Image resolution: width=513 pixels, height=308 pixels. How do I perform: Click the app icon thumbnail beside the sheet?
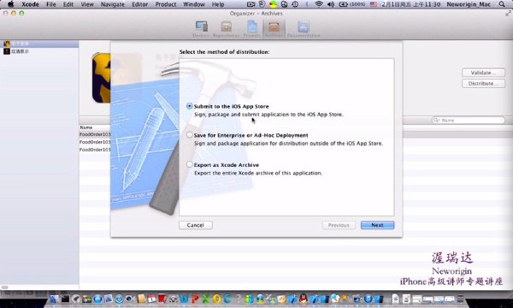point(101,79)
